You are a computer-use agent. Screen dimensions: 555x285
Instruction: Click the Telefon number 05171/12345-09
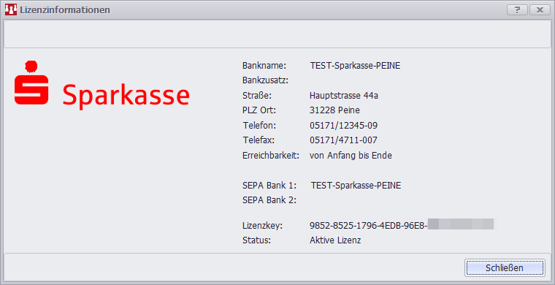pos(343,126)
